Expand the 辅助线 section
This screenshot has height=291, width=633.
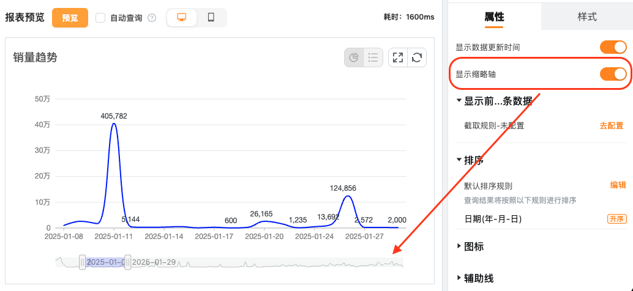(x=459, y=278)
